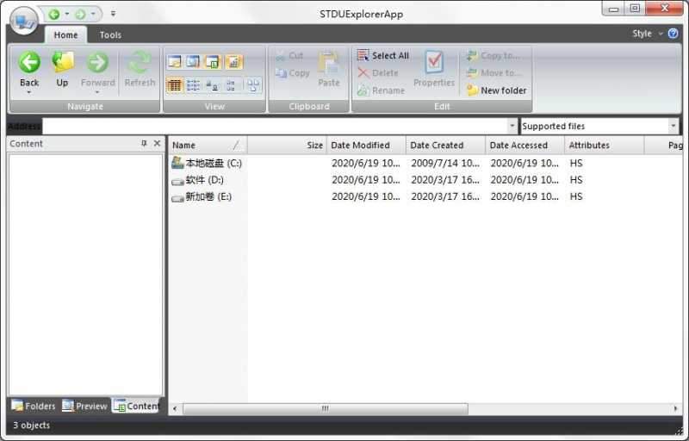
Task: Switch to Folders tab at bottom
Action: (34, 406)
